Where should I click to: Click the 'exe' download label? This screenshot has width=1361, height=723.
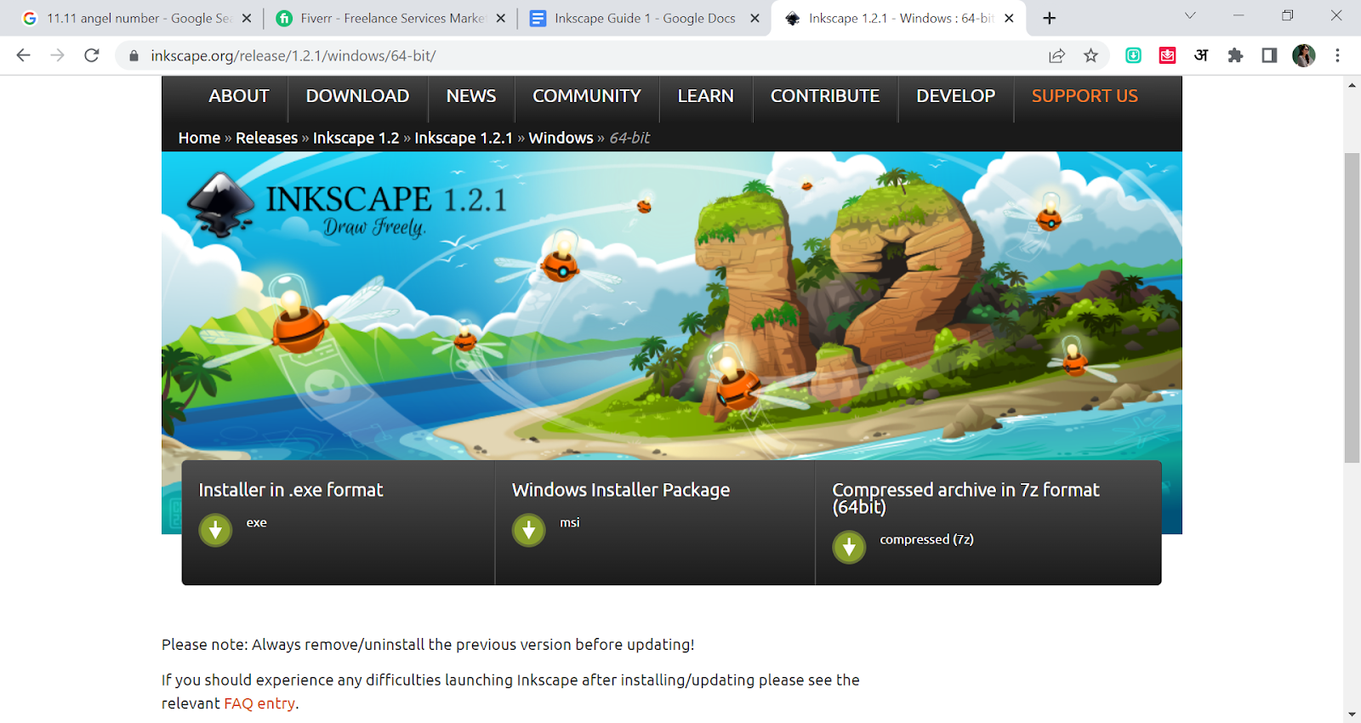[x=256, y=522]
